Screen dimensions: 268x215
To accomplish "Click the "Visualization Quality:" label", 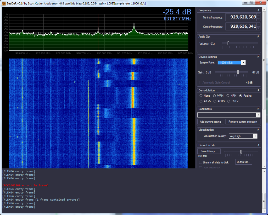I will 215,136.
